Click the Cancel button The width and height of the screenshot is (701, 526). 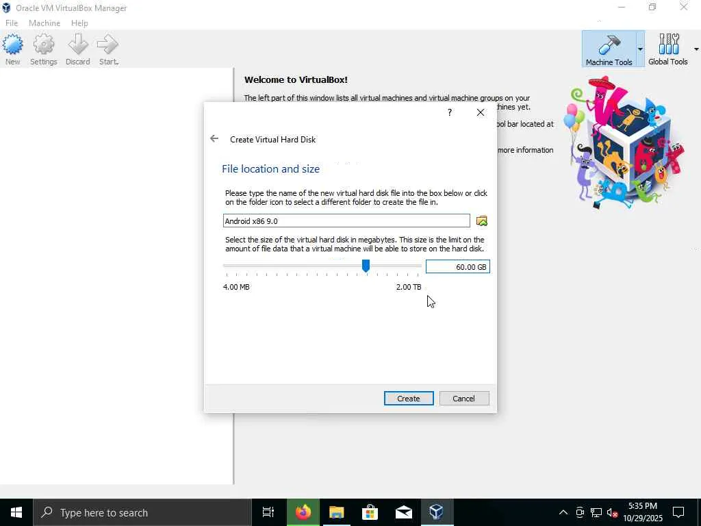[464, 398]
